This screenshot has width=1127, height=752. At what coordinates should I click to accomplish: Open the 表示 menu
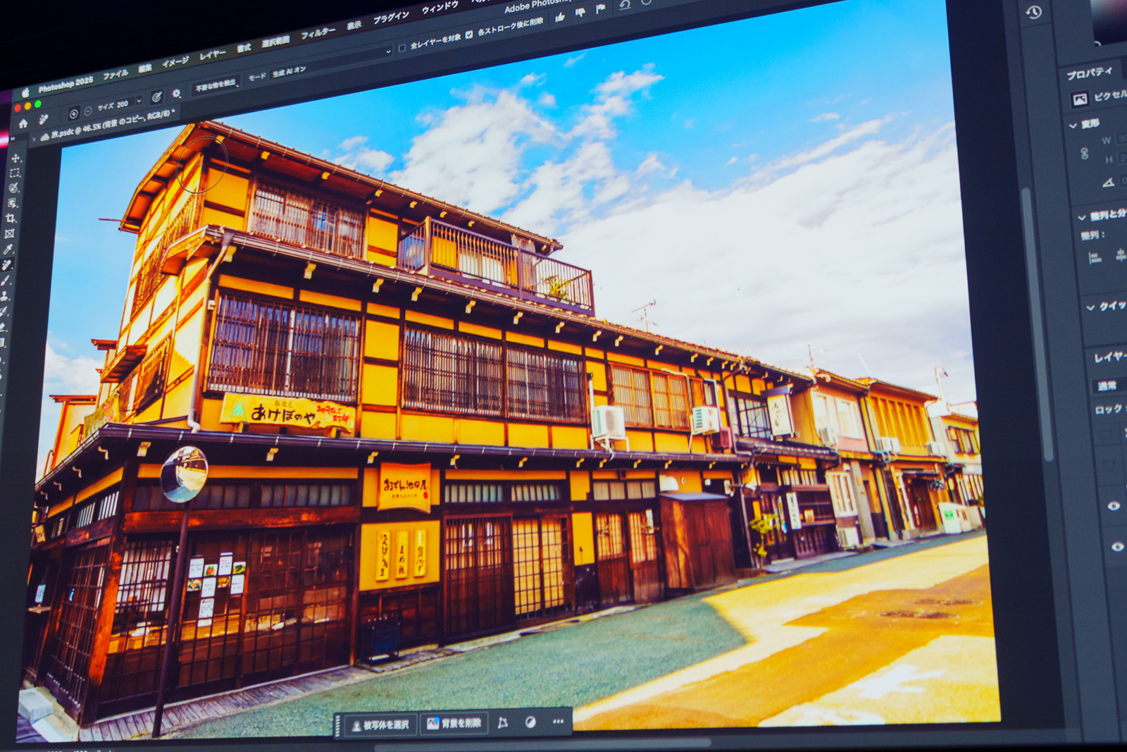tap(354, 26)
